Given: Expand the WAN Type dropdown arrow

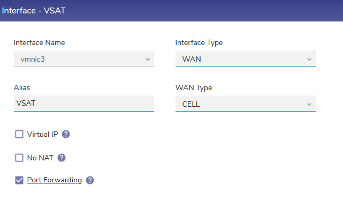Looking at the screenshot, I should point(309,105).
